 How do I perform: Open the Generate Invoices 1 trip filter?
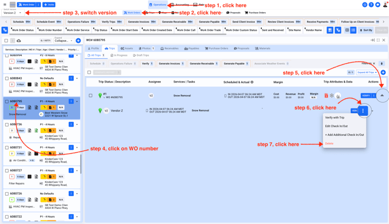(171, 63)
